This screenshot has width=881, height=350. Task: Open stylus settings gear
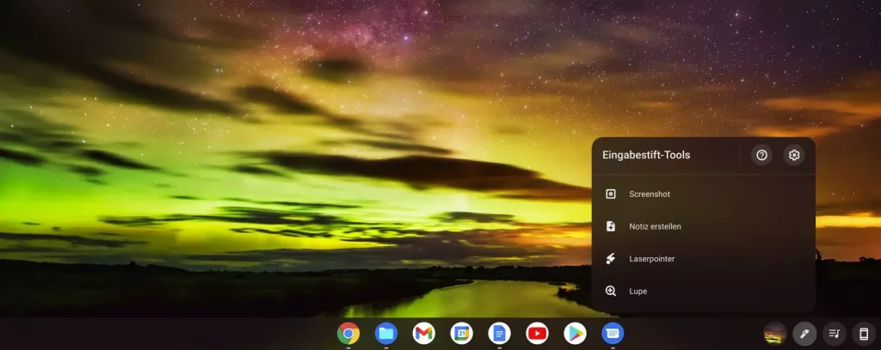tap(794, 155)
